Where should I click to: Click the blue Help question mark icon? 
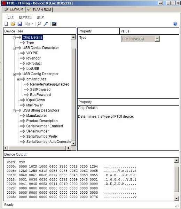(175, 24)
